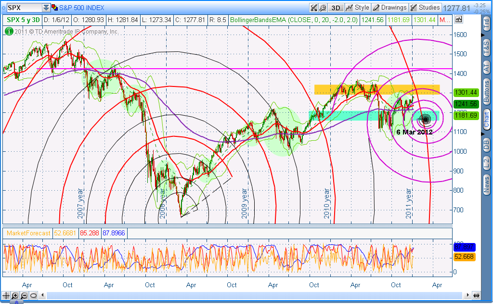Click the D: 1/6/12 date value
The width and height of the screenshot is (493, 304).
pos(56,20)
